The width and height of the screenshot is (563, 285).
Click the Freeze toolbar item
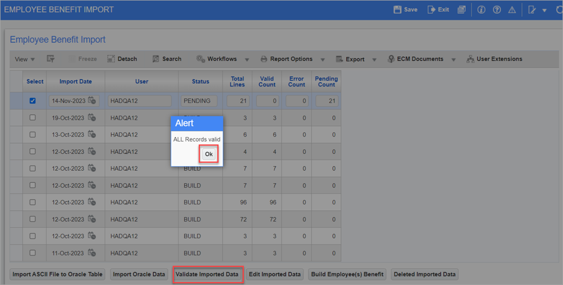click(x=83, y=59)
